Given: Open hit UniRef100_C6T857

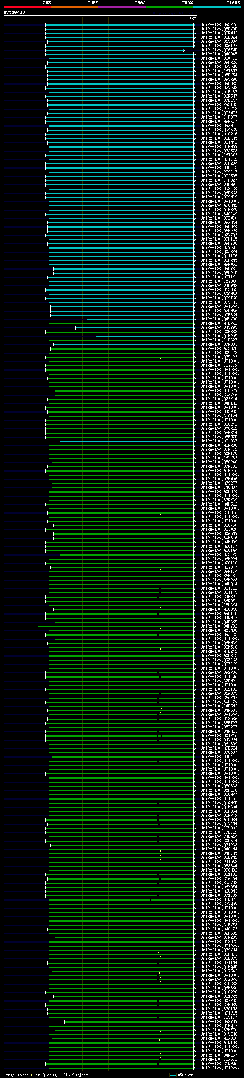Looking at the screenshot, I should 219,71.
